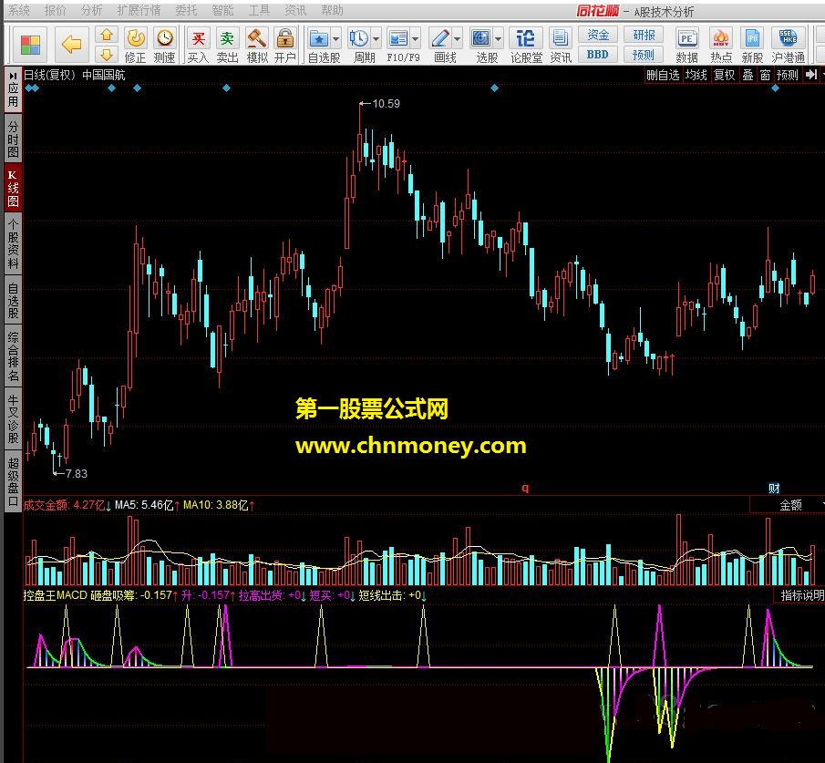This screenshot has height=763, width=825.
Task: Expand the 周期 period dropdown arrow
Action: pyautogui.click(x=376, y=38)
